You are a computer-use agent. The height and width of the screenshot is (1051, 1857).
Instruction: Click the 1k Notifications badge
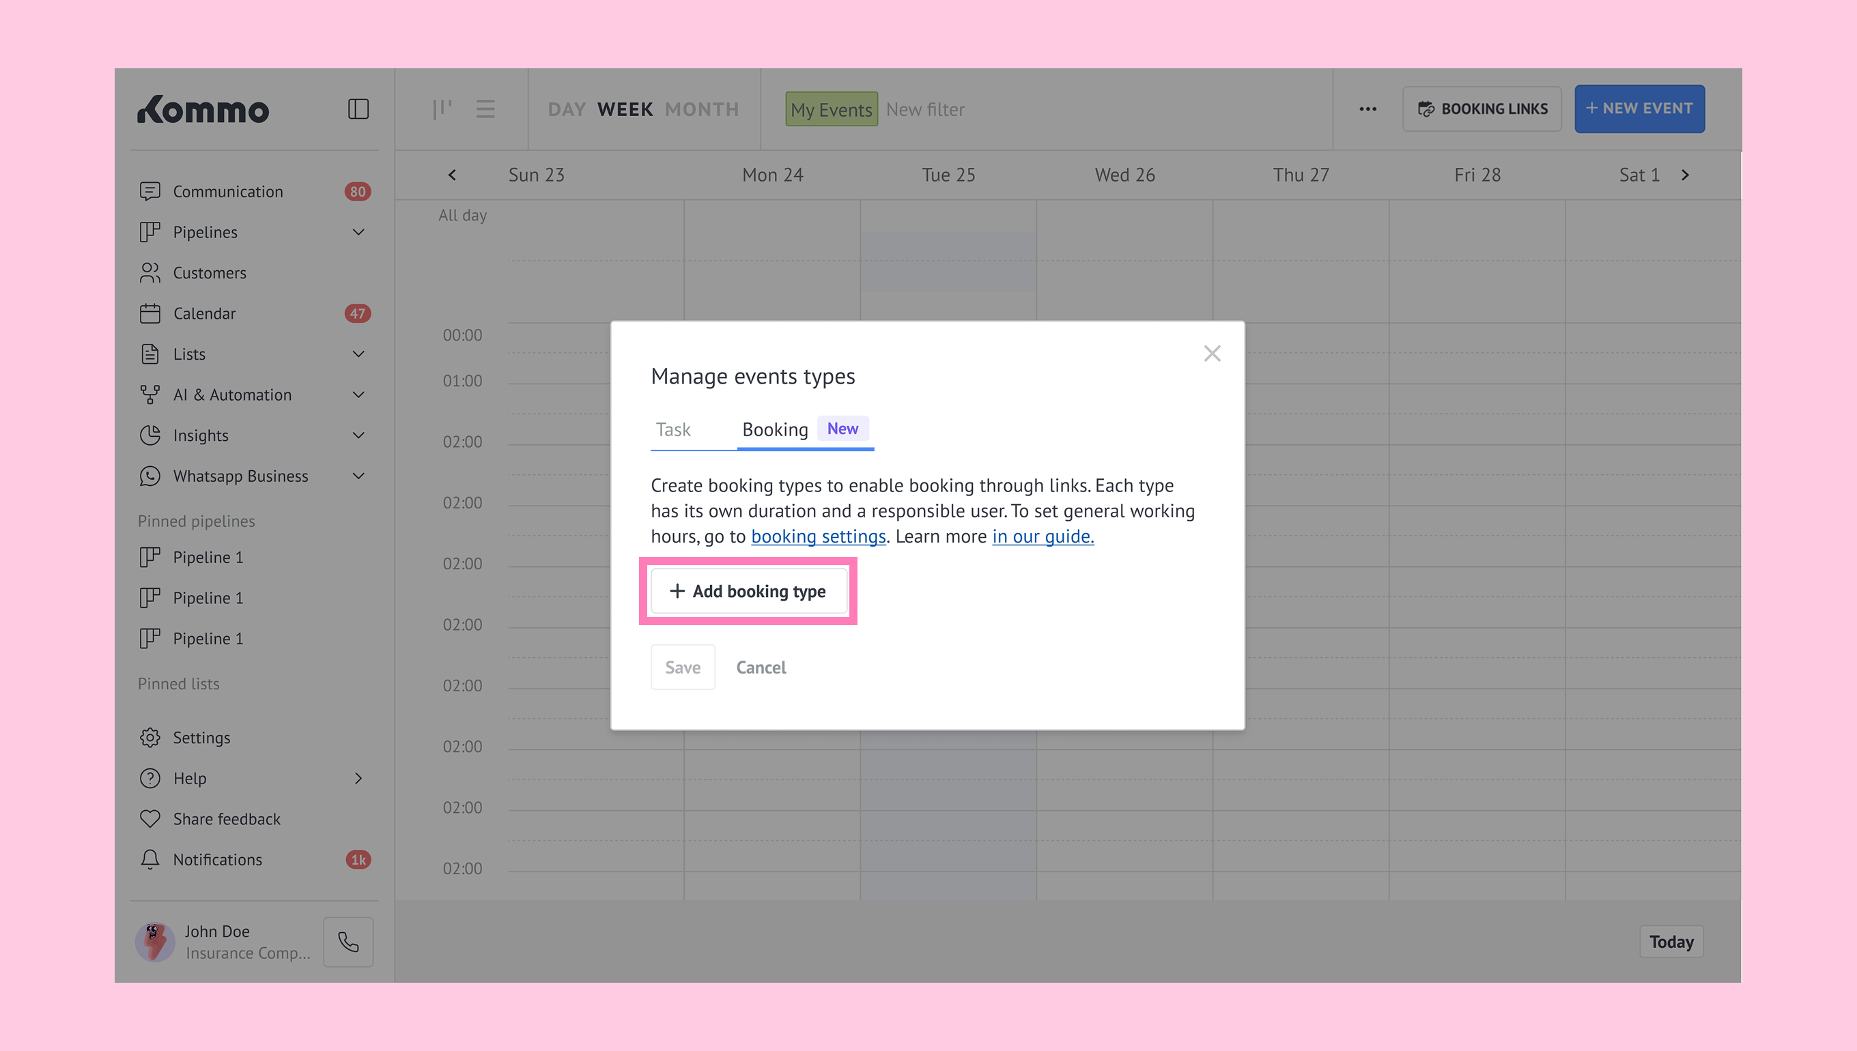point(358,860)
